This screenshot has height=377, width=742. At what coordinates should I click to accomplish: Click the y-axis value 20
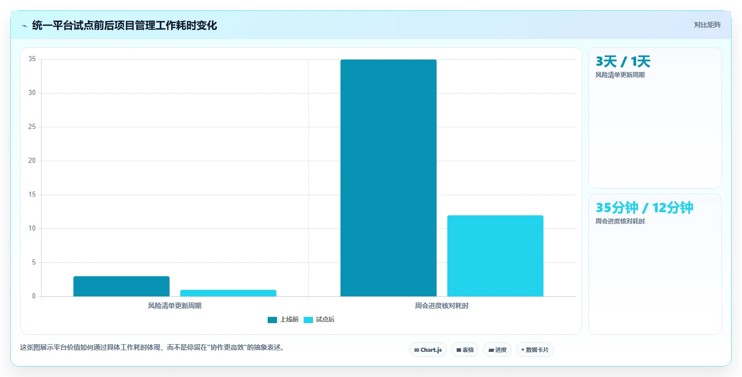click(x=32, y=161)
